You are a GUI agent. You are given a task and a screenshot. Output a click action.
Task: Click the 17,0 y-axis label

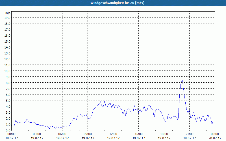(x=8, y=30)
